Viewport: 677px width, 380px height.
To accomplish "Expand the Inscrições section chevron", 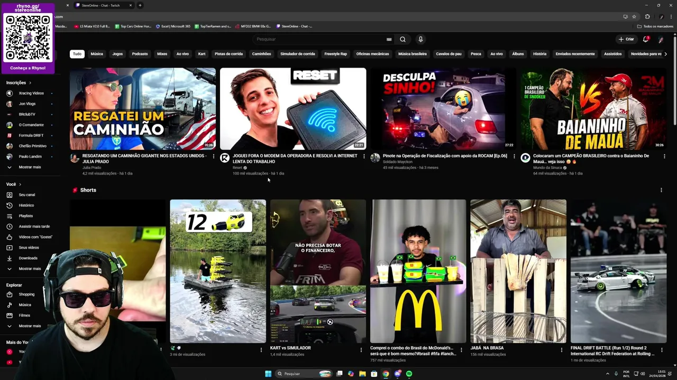I will pyautogui.click(x=30, y=83).
